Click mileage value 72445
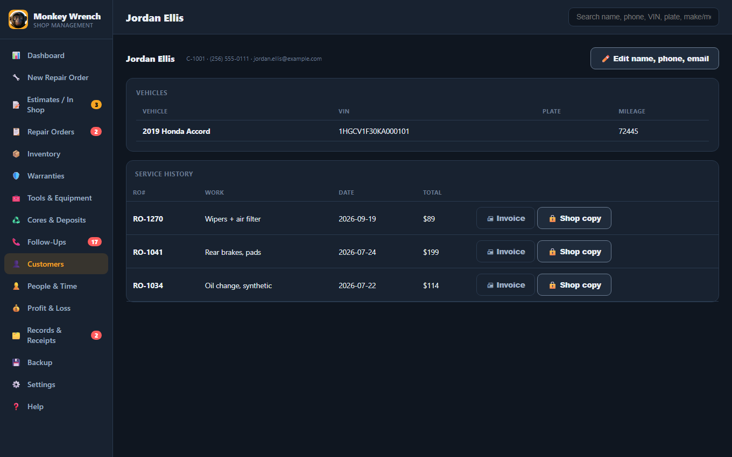Viewport: 732px width, 457px height. (x=629, y=131)
